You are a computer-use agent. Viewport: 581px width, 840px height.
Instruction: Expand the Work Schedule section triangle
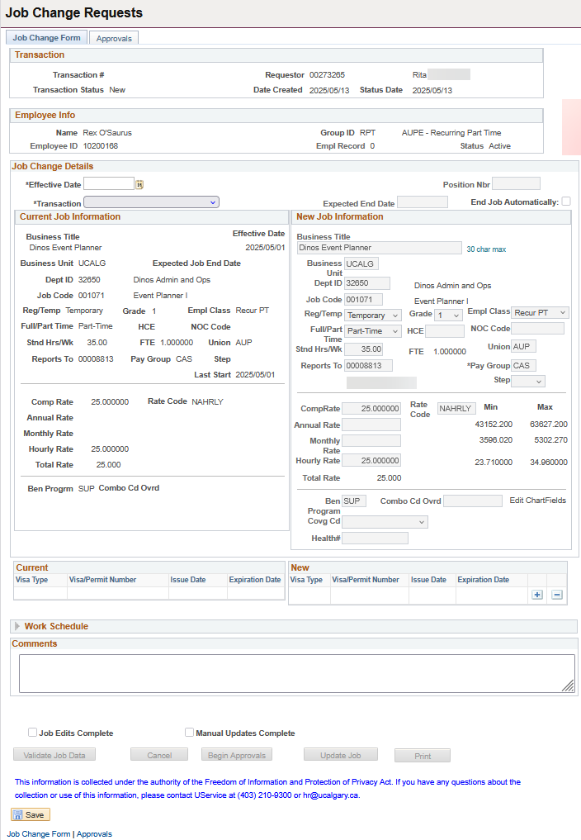click(17, 626)
